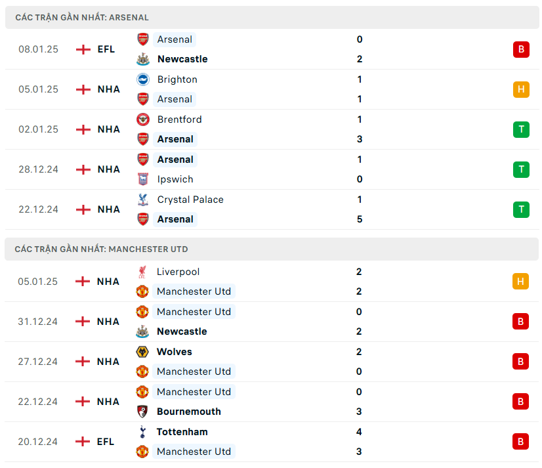The image size is (542, 468).
Task: Click the Tottenham club crest
Action: coord(142,432)
